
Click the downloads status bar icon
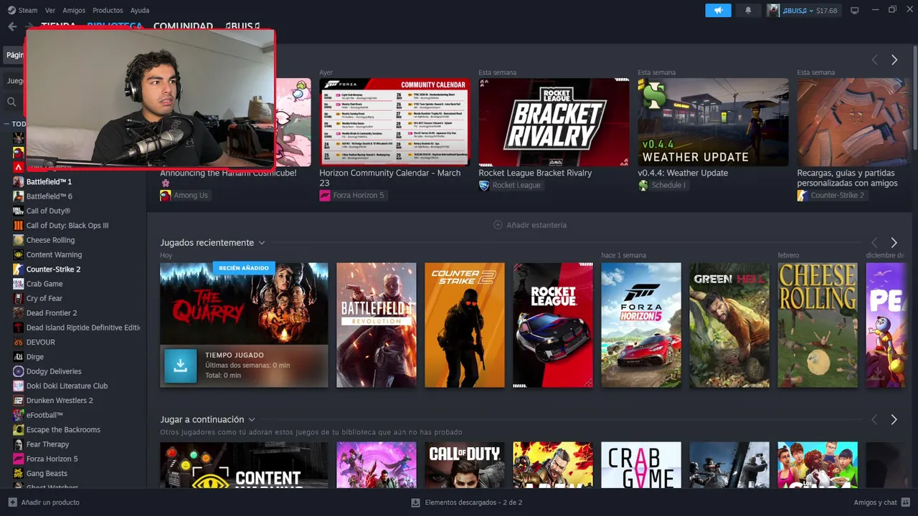pyautogui.click(x=415, y=502)
